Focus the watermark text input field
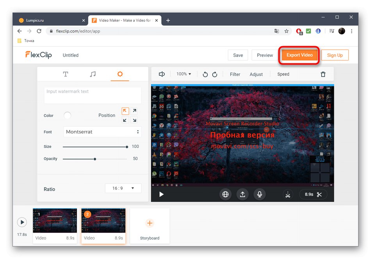371x259 pixels. click(x=93, y=95)
